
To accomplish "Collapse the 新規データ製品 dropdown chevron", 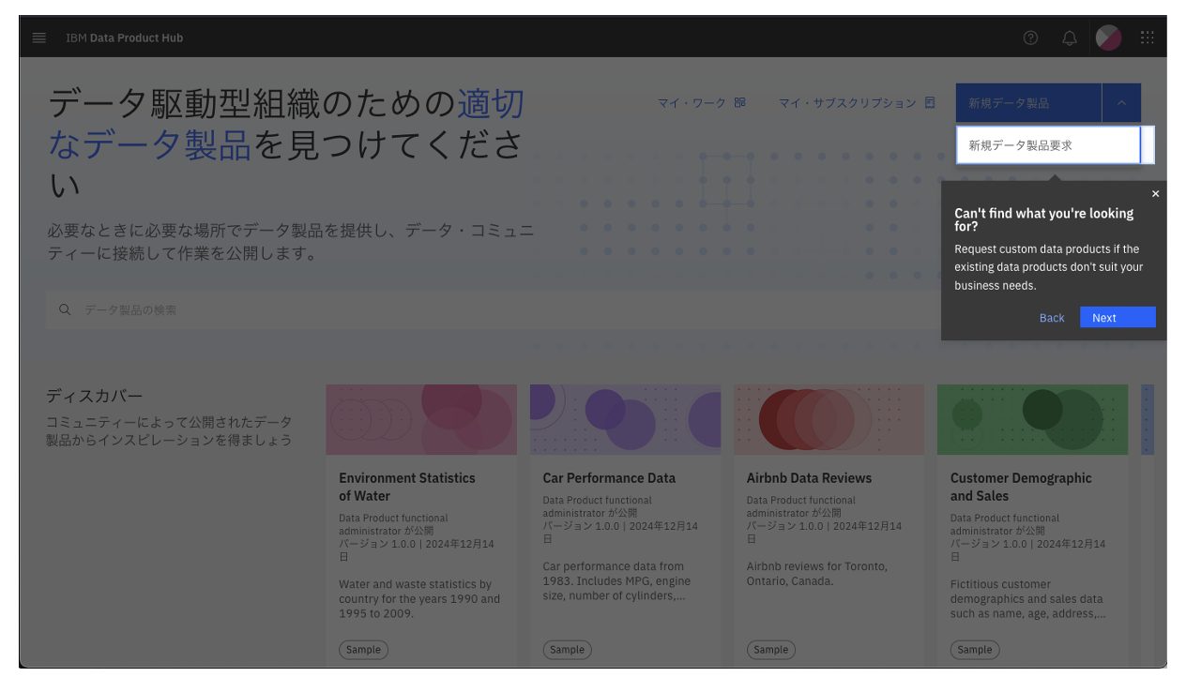I will coord(1121,102).
